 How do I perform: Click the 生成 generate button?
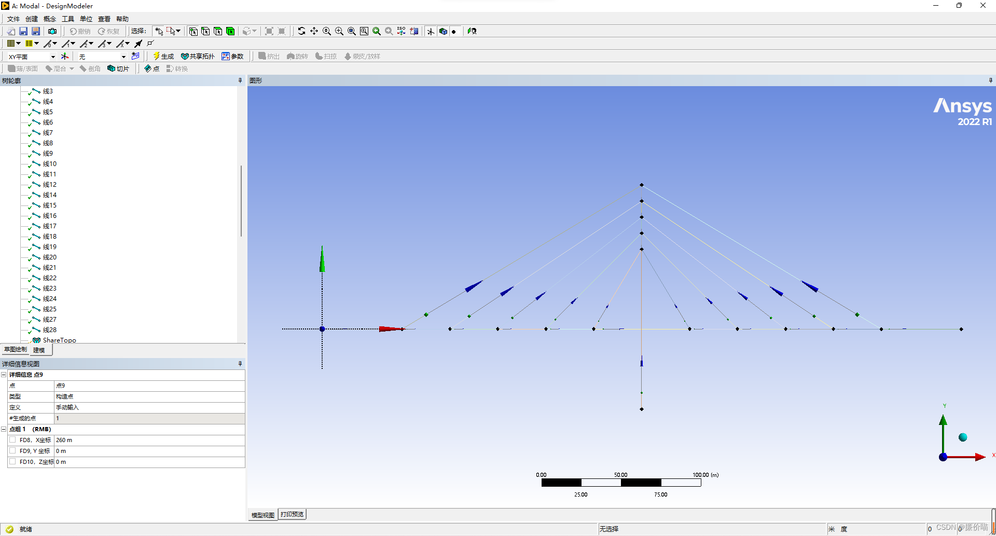tap(163, 56)
